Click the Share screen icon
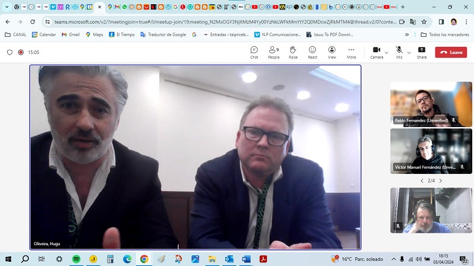Screen dimensions: 474x266 click(422, 52)
